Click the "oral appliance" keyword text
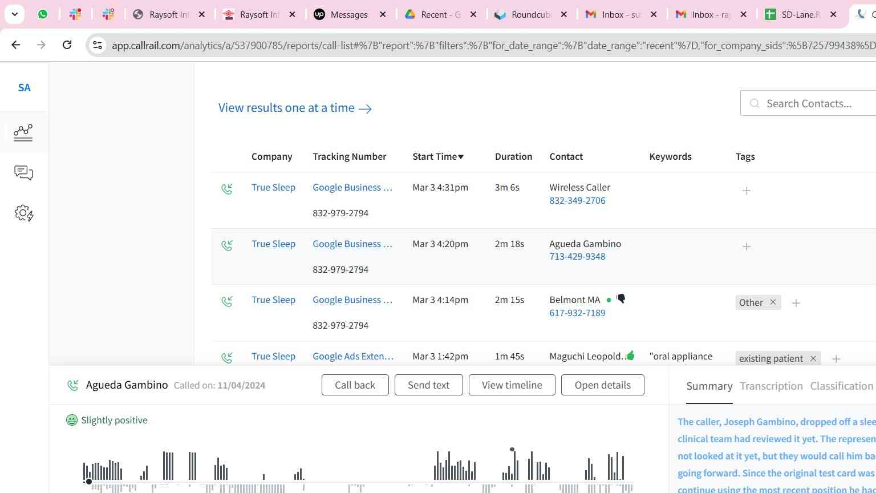 pos(680,356)
